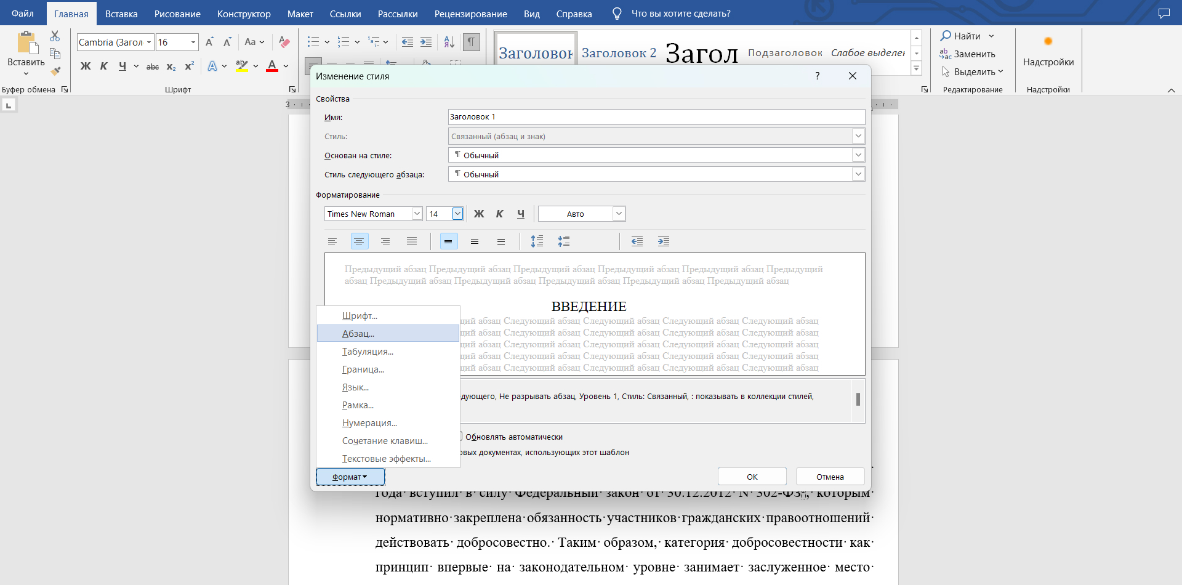Increase paragraph spacing in dialog

pyautogui.click(x=537, y=241)
